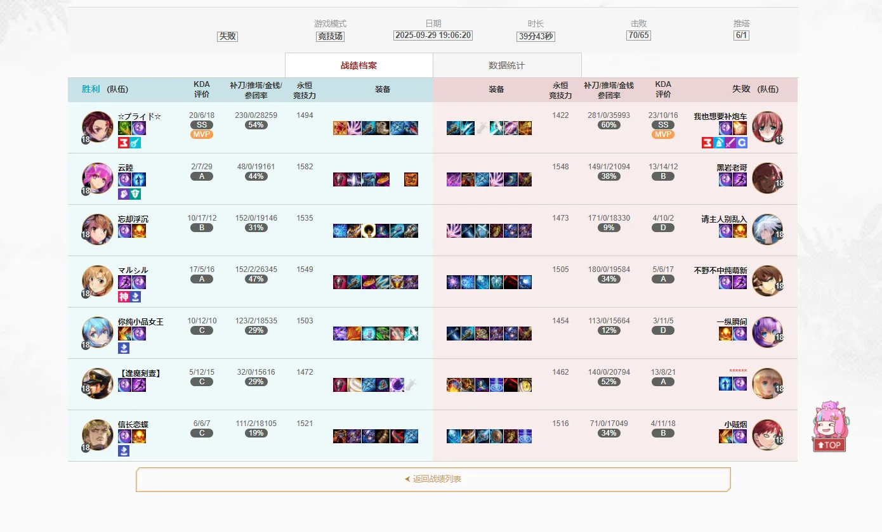Click the last item in 云睦's equipment
This screenshot has width=882, height=532.
[x=411, y=179]
